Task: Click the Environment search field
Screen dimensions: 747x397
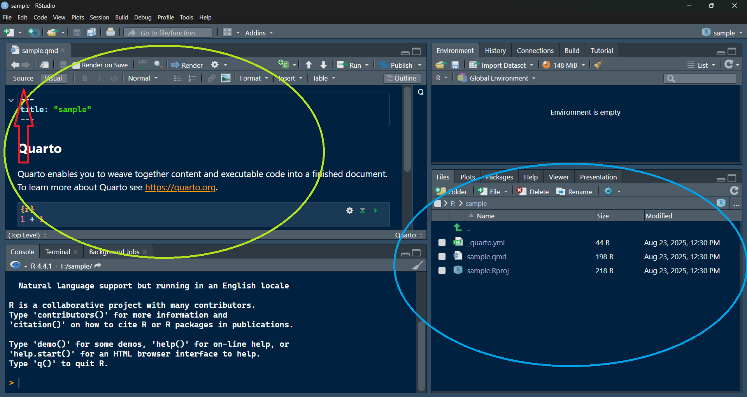Action: pyautogui.click(x=700, y=78)
